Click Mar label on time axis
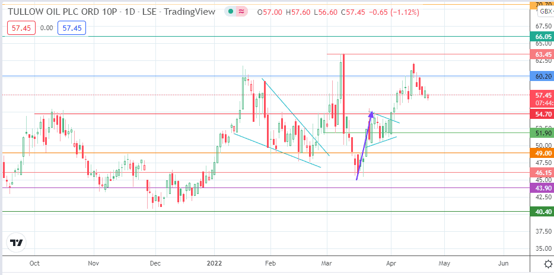The width and height of the screenshot is (554, 275). click(x=327, y=263)
